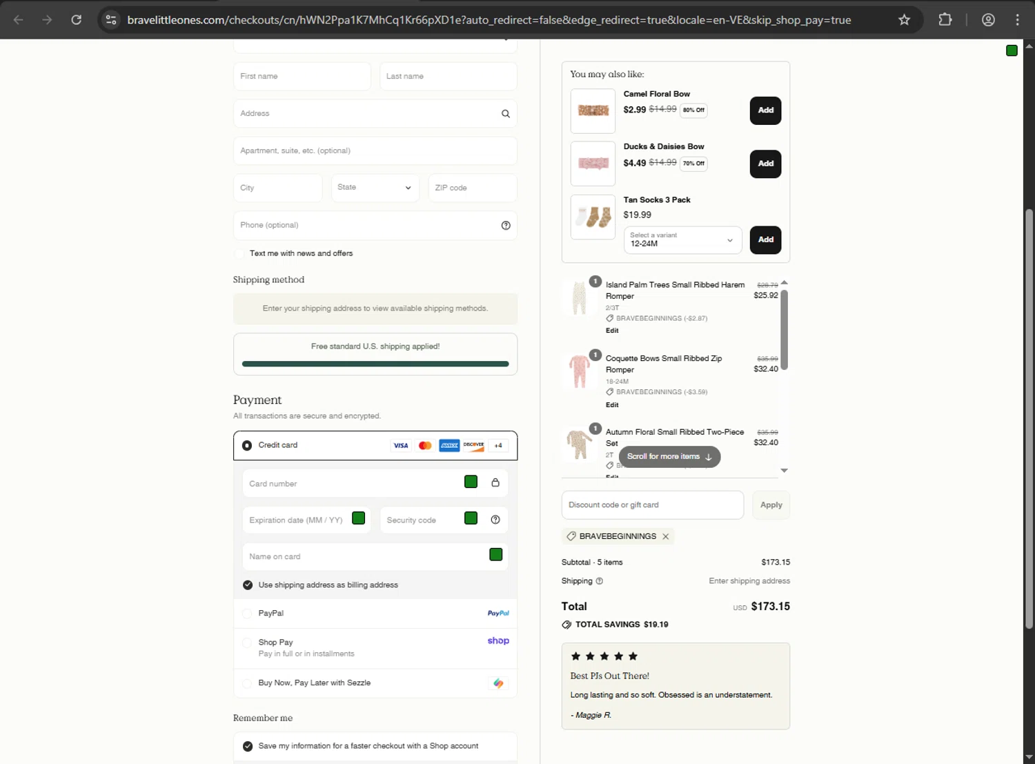Click phone field help icon
Image resolution: width=1035 pixels, height=764 pixels.
(x=506, y=226)
